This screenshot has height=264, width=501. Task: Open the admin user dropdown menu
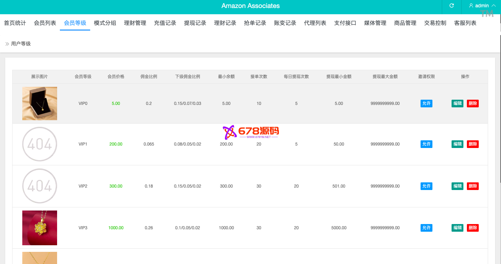[482, 6]
